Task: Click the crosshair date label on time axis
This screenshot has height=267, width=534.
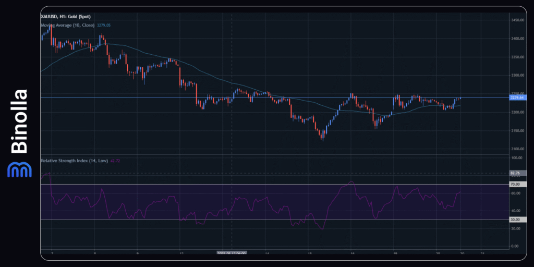Action: click(232, 252)
